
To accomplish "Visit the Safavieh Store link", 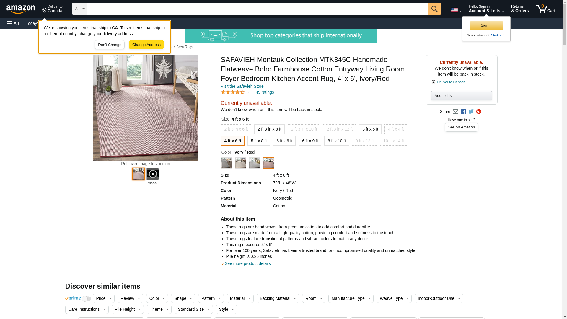I will pyautogui.click(x=242, y=86).
